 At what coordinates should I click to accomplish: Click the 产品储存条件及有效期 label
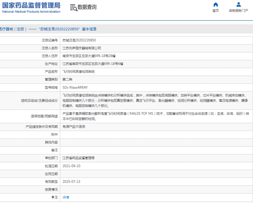(42, 127)
